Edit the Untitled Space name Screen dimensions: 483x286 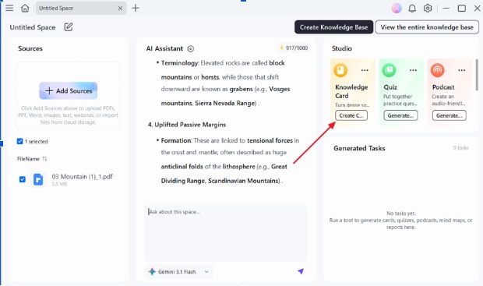click(69, 27)
